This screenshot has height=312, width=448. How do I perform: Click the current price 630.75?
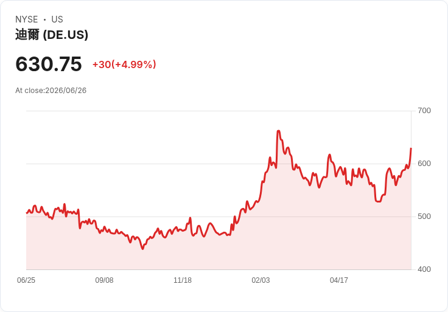(x=49, y=64)
